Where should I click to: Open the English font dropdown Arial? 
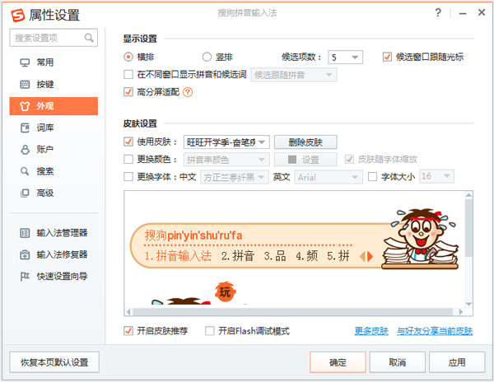(329, 177)
